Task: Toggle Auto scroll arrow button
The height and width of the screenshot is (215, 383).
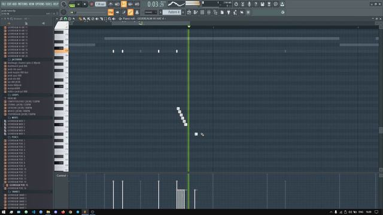Action: click(x=117, y=12)
